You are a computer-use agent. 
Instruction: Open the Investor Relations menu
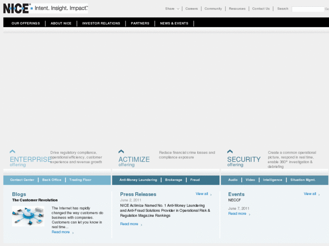(x=101, y=23)
